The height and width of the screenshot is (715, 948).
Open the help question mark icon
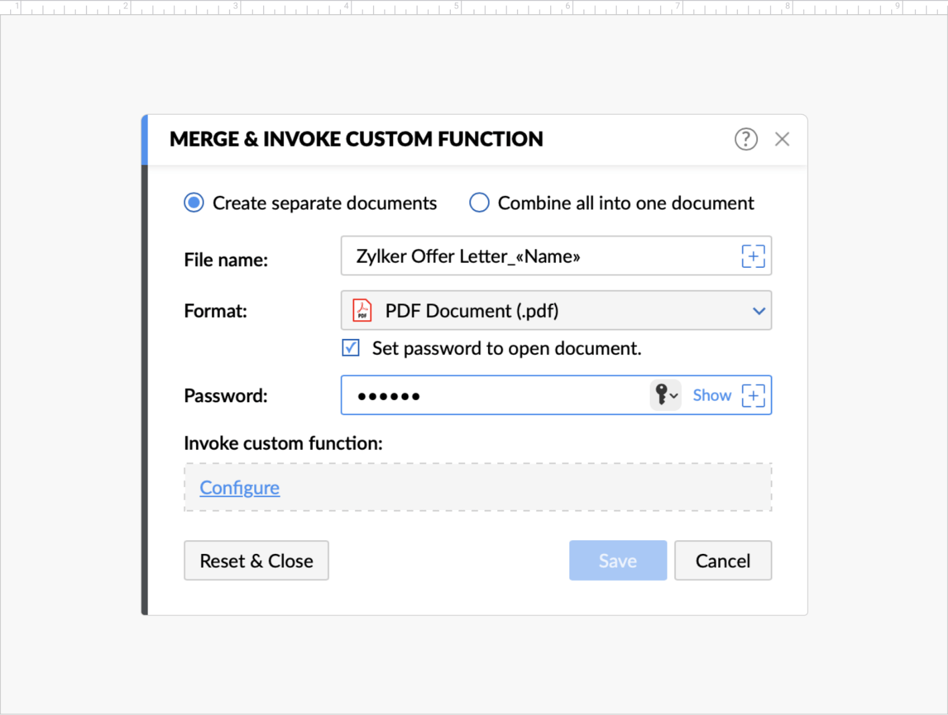745,139
